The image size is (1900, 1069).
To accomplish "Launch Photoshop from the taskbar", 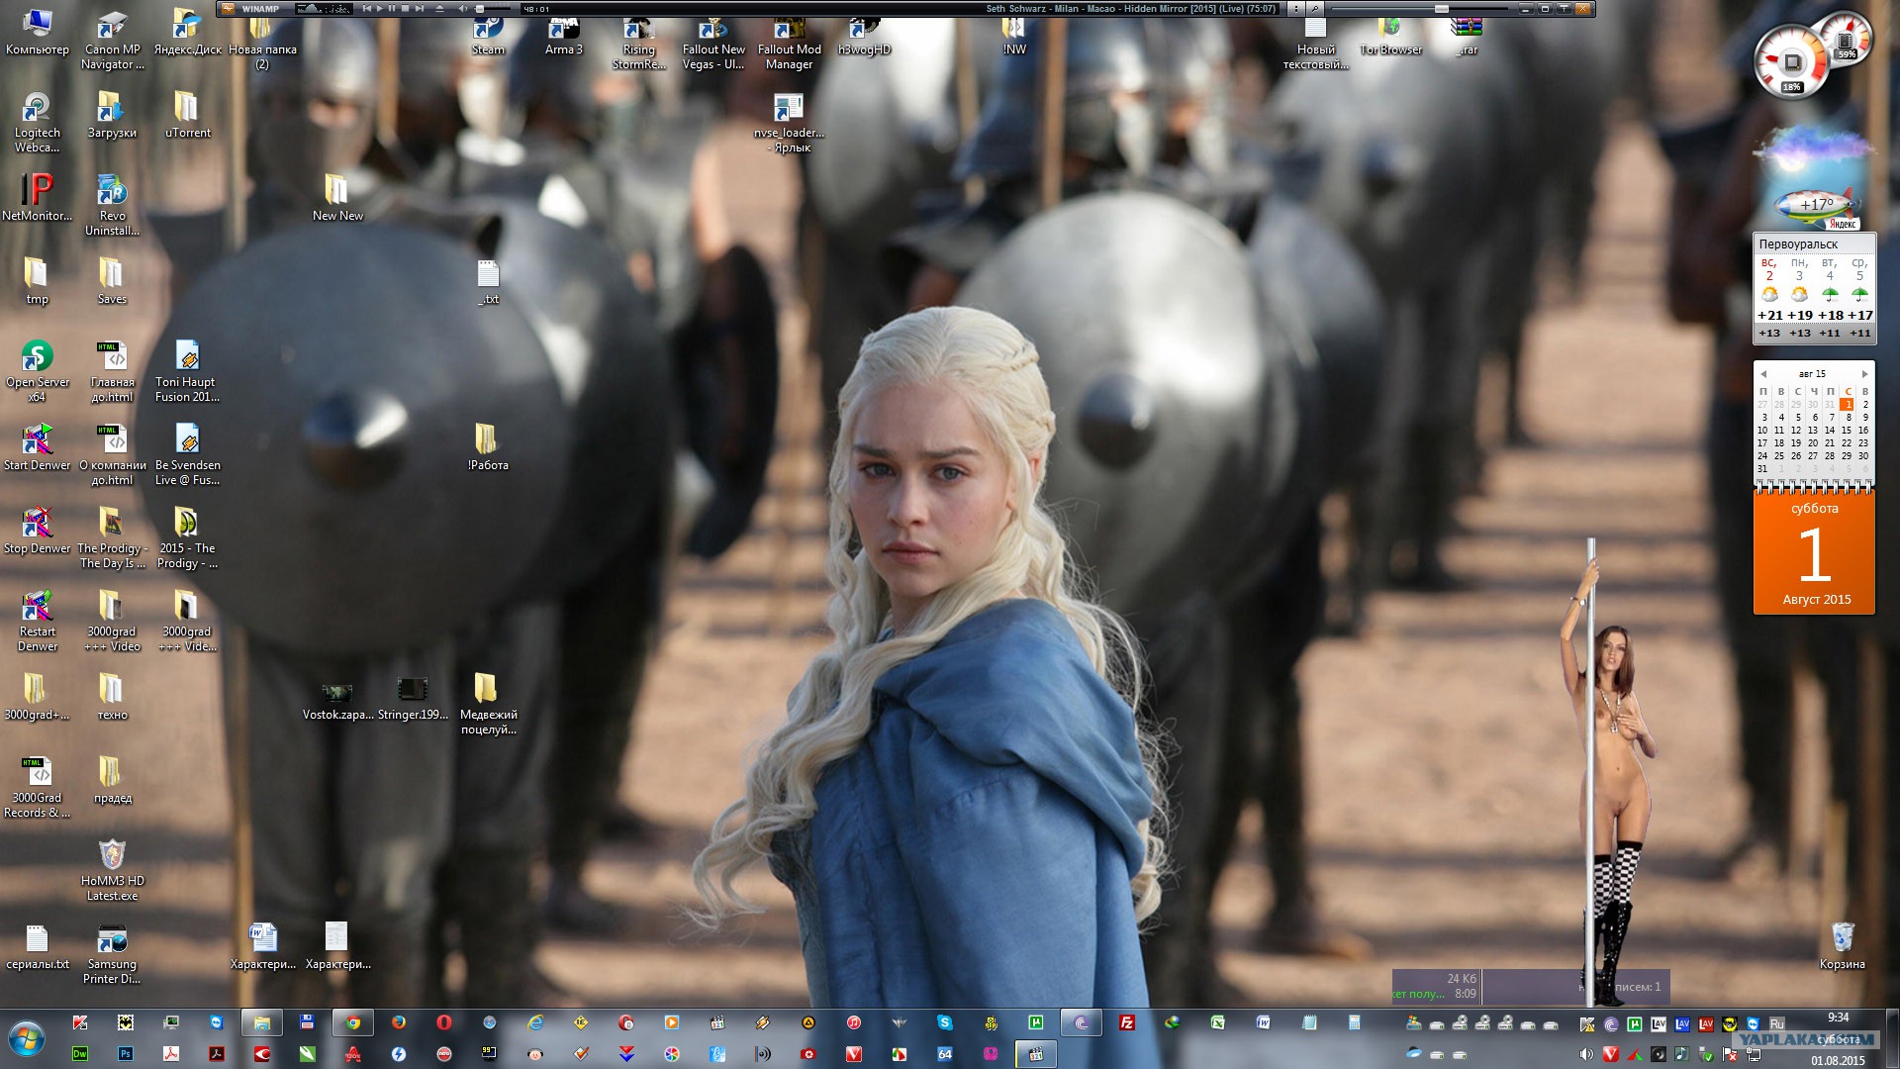I will point(126,1054).
